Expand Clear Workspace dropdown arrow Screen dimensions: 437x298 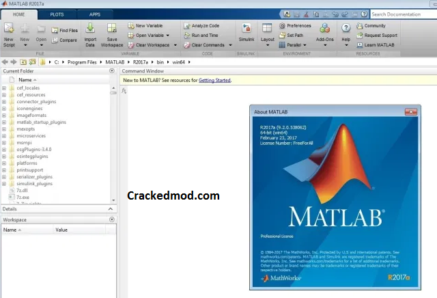(175, 45)
